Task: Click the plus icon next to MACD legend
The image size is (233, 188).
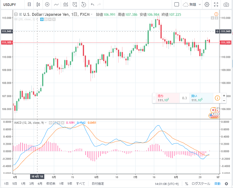Action: [59, 123]
